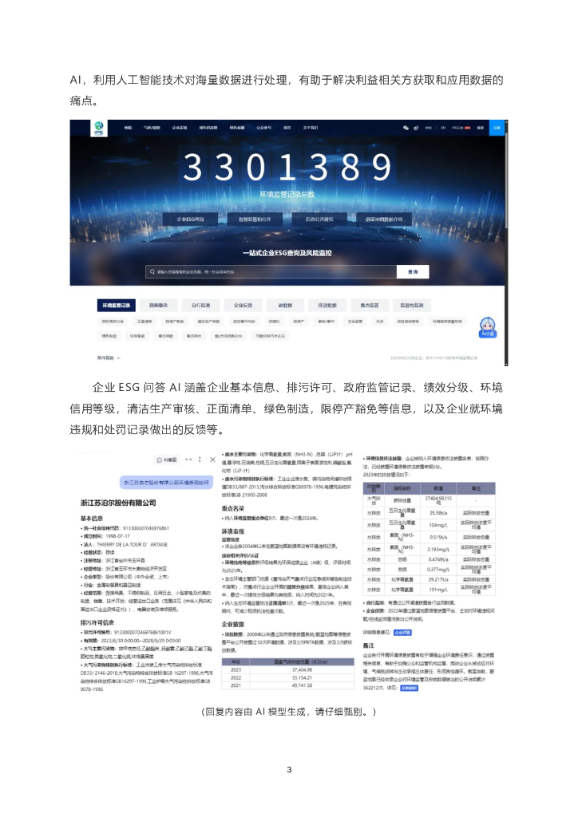
Task: Click the AI春留 chat label icon
Action: point(167,460)
